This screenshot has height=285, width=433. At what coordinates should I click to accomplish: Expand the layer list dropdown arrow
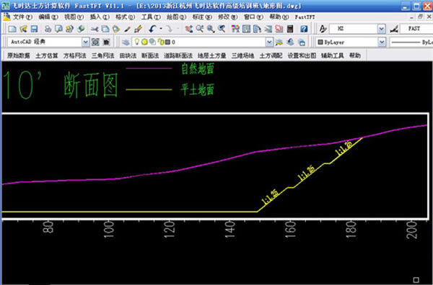[x=269, y=42]
